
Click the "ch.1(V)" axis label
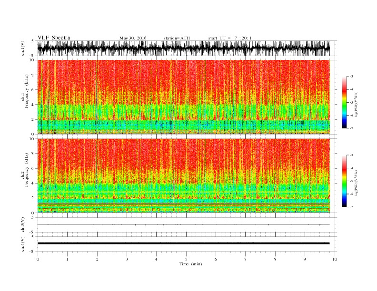[x=23, y=48]
